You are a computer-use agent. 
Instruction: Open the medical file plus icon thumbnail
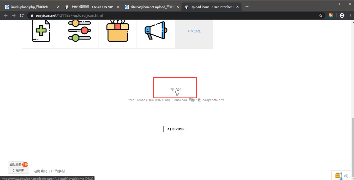(41, 31)
